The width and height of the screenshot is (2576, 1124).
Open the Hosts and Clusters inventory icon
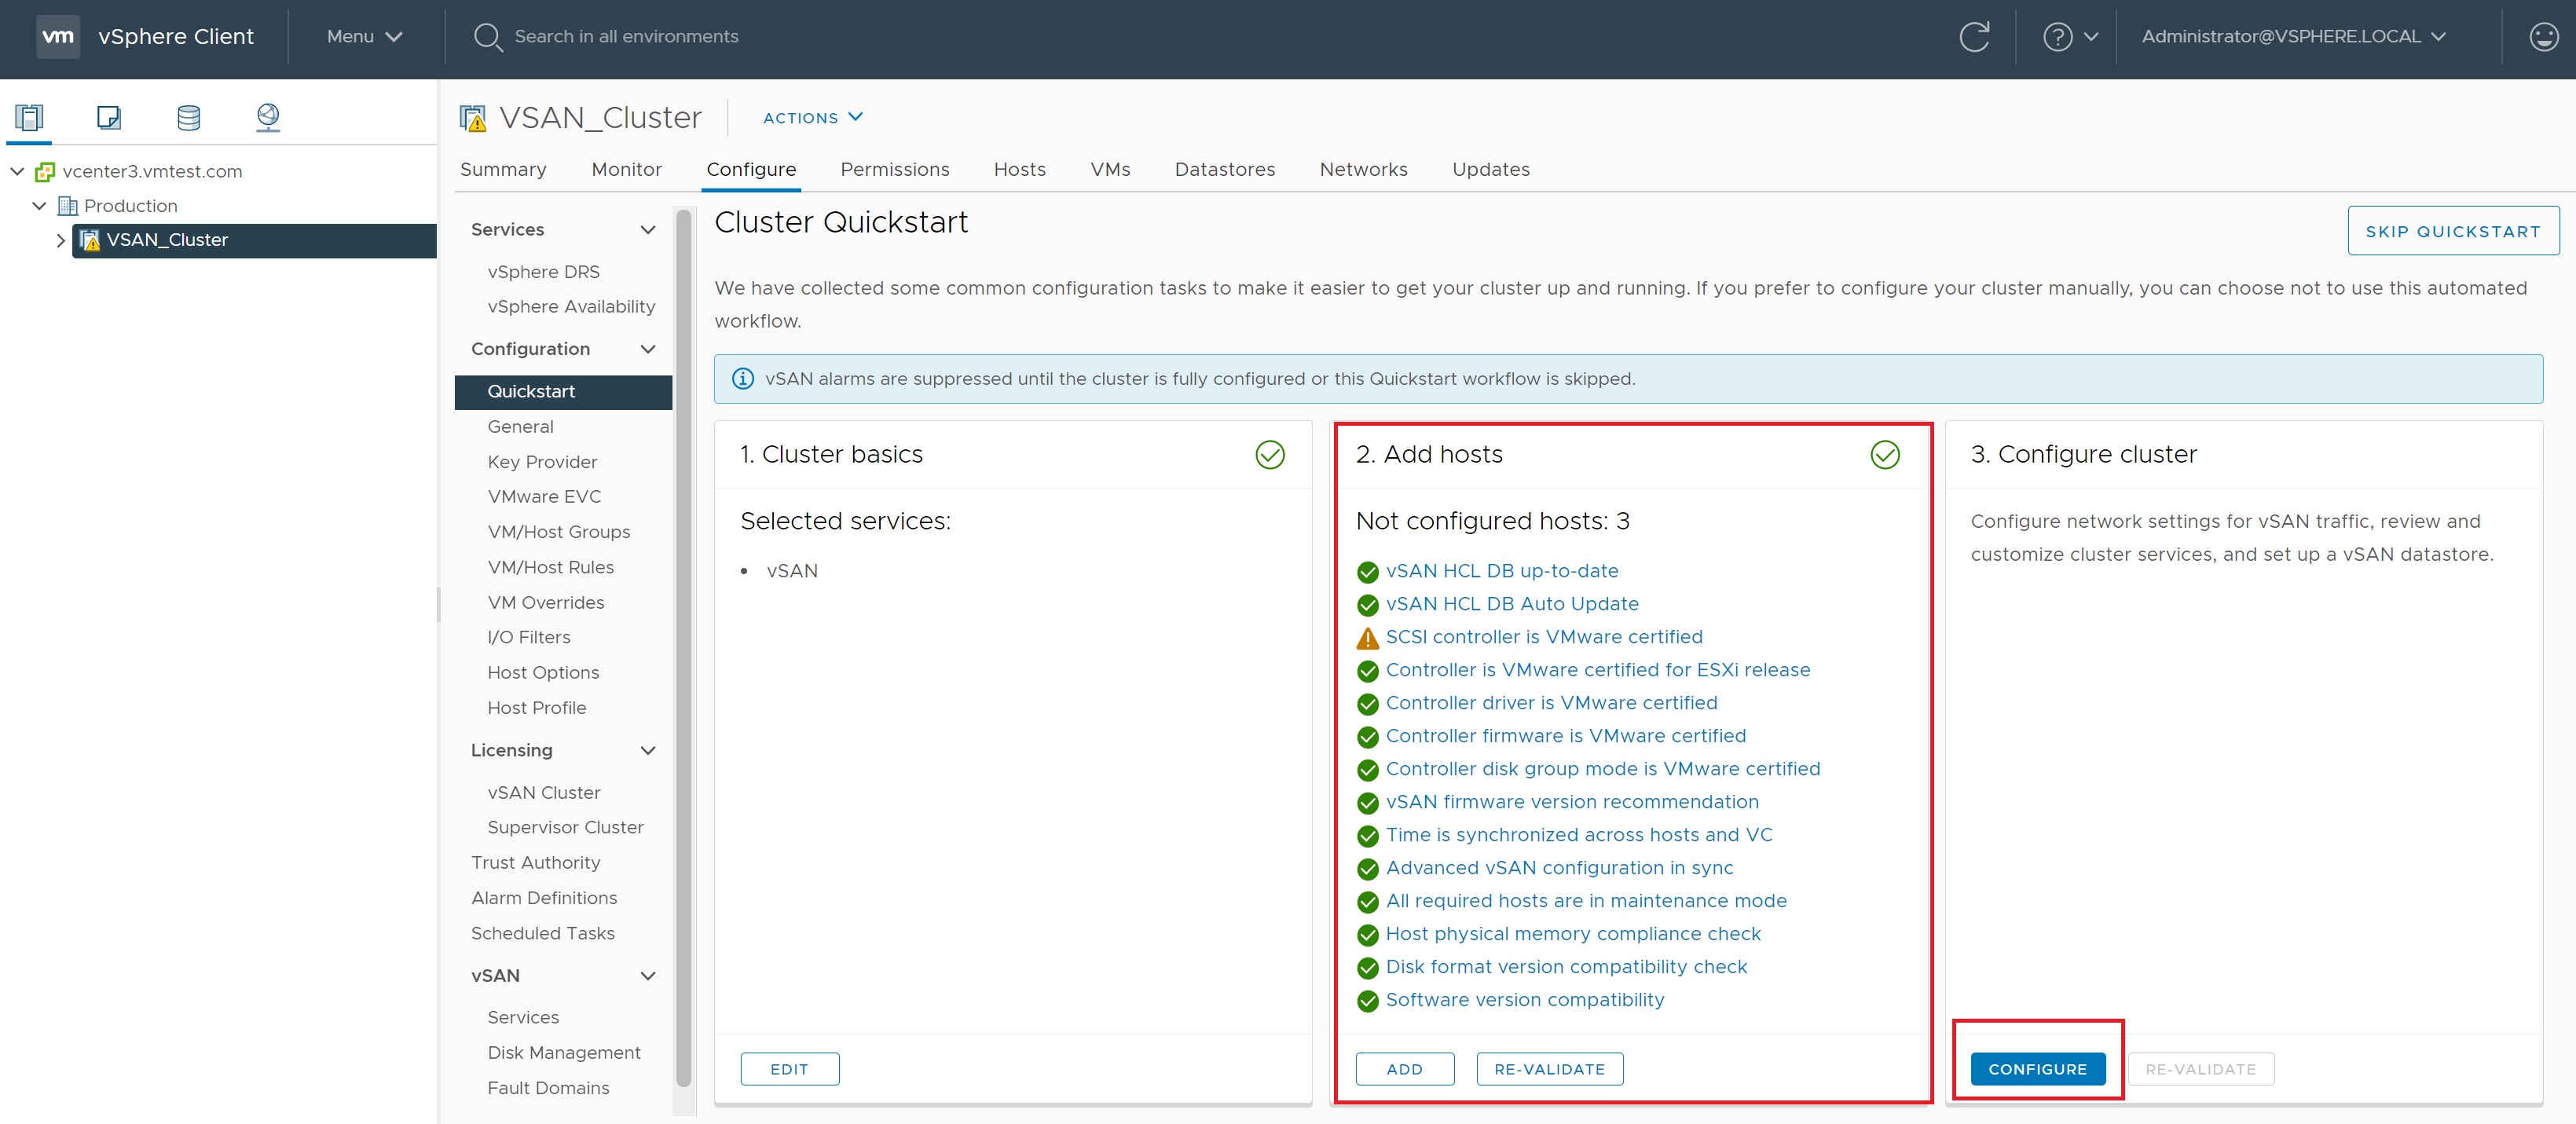[x=29, y=118]
